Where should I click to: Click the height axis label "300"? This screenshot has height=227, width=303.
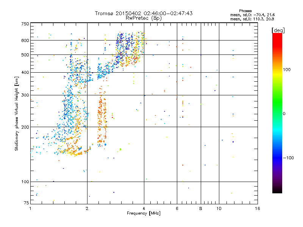point(25,95)
